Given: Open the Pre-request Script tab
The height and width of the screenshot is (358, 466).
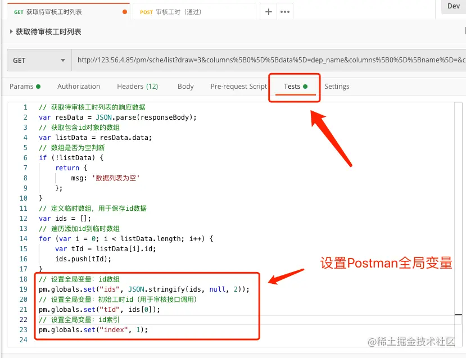Looking at the screenshot, I should coord(239,87).
